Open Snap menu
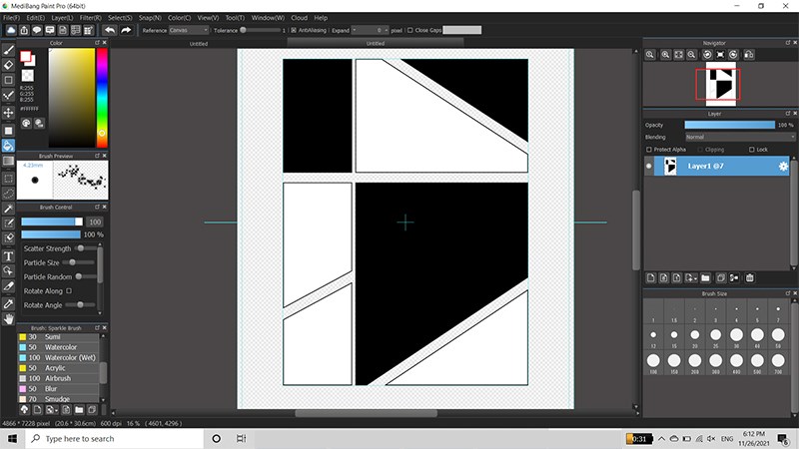The width and height of the screenshot is (799, 449). click(150, 18)
